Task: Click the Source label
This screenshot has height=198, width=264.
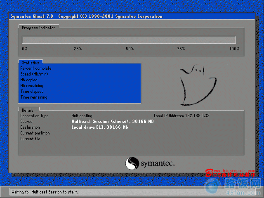Action: [26, 121]
